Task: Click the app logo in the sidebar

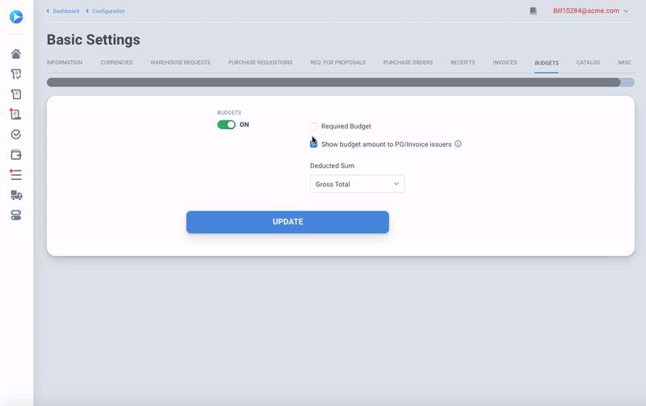Action: click(16, 17)
